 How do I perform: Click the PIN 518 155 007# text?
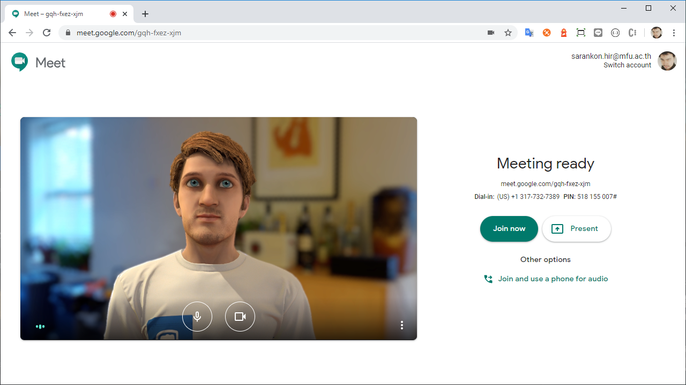pyautogui.click(x=590, y=197)
